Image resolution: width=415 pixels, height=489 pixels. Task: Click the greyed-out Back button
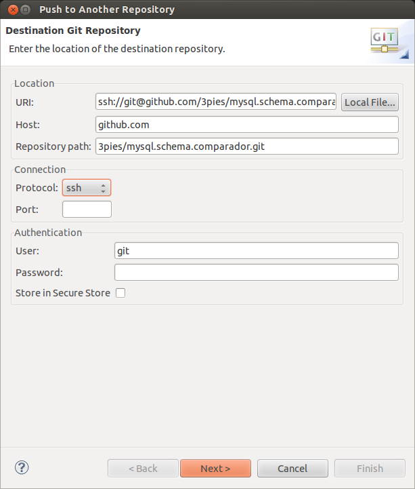[x=142, y=469]
